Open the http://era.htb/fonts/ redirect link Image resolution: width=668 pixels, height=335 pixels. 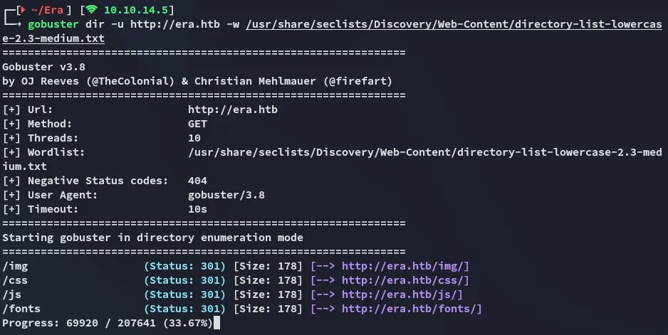click(412, 309)
